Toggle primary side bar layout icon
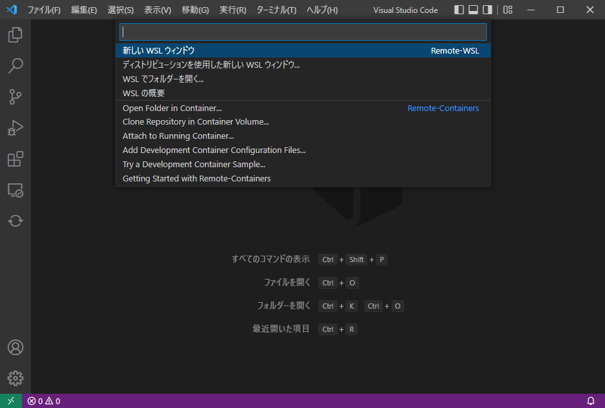The height and width of the screenshot is (408, 605). click(x=459, y=10)
